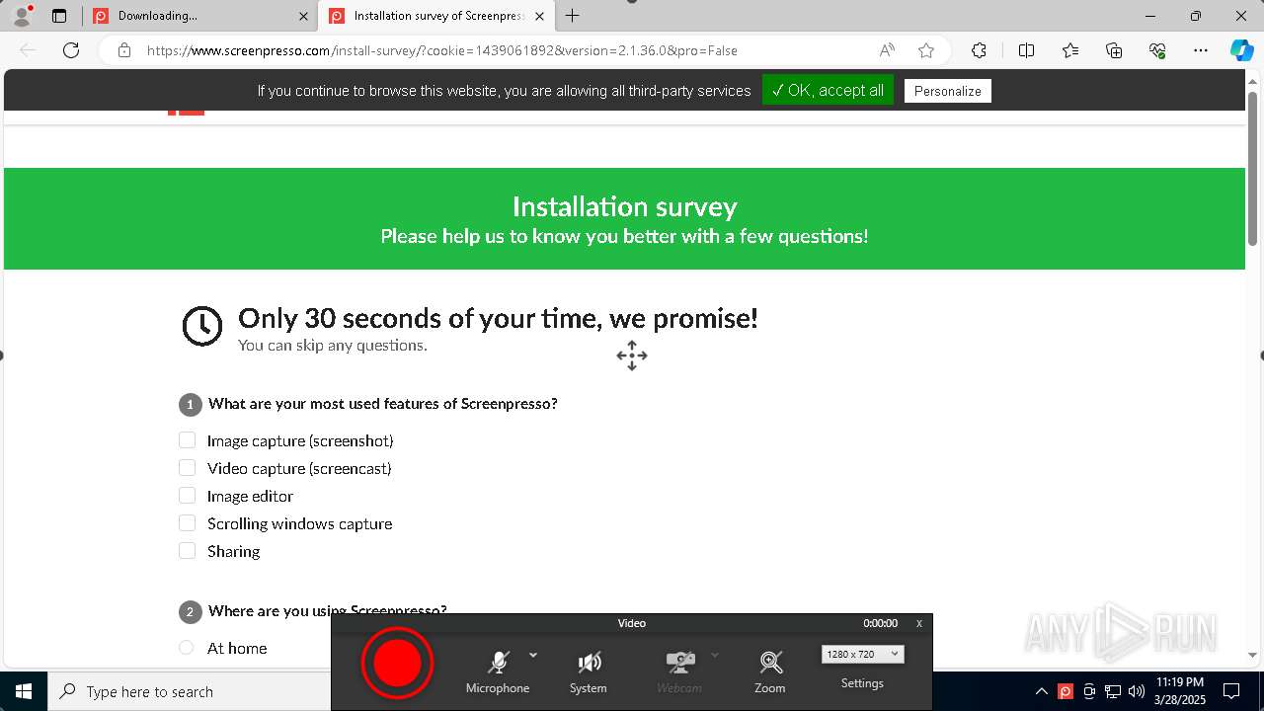The image size is (1264, 711).
Task: Toggle the Microphone in the video toolbar
Action: click(x=498, y=671)
